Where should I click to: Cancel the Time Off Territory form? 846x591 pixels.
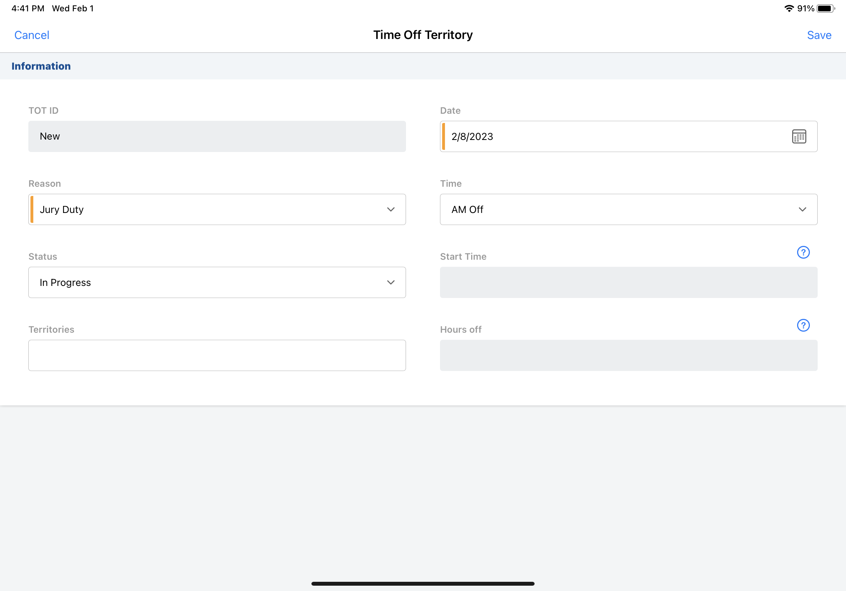pyautogui.click(x=32, y=35)
